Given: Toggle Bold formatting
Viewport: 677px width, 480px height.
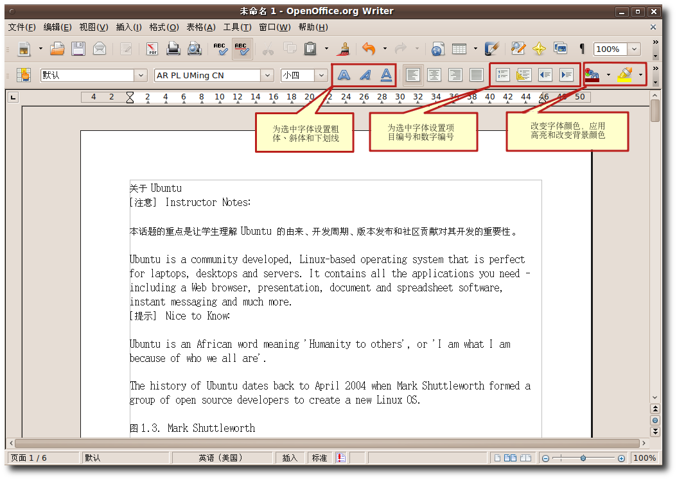Looking at the screenshot, I should [x=344, y=75].
